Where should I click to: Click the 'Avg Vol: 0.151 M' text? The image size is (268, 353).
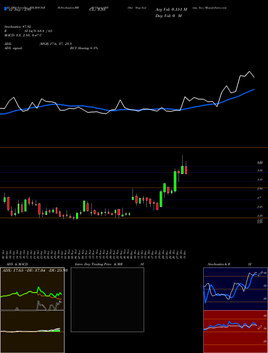(171, 10)
